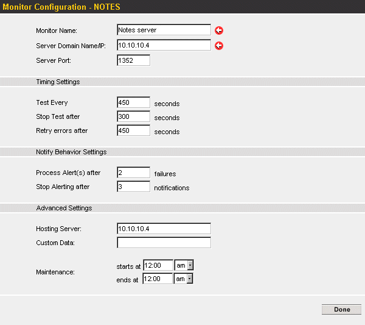The height and width of the screenshot is (325, 365).
Task: Click the empty Custom Data field
Action: (x=164, y=243)
